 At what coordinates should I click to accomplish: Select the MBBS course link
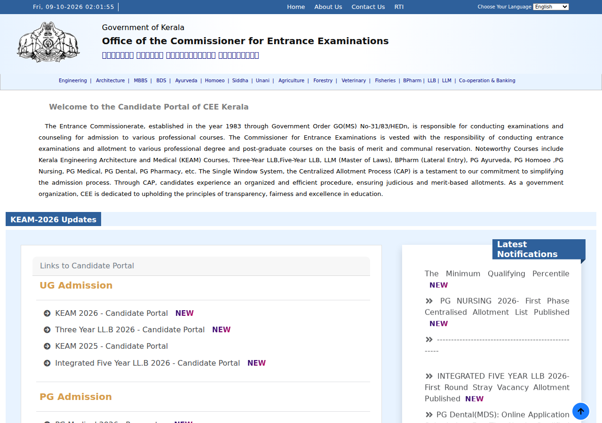(141, 81)
